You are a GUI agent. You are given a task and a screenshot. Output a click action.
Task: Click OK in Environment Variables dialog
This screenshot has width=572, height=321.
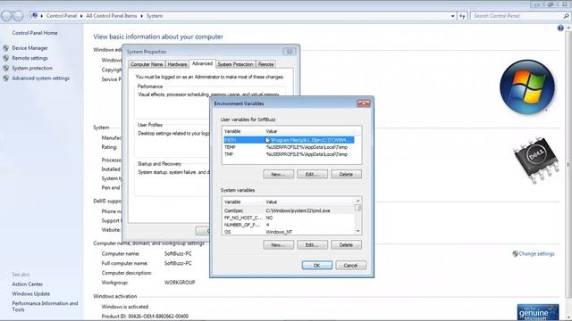coord(317,266)
